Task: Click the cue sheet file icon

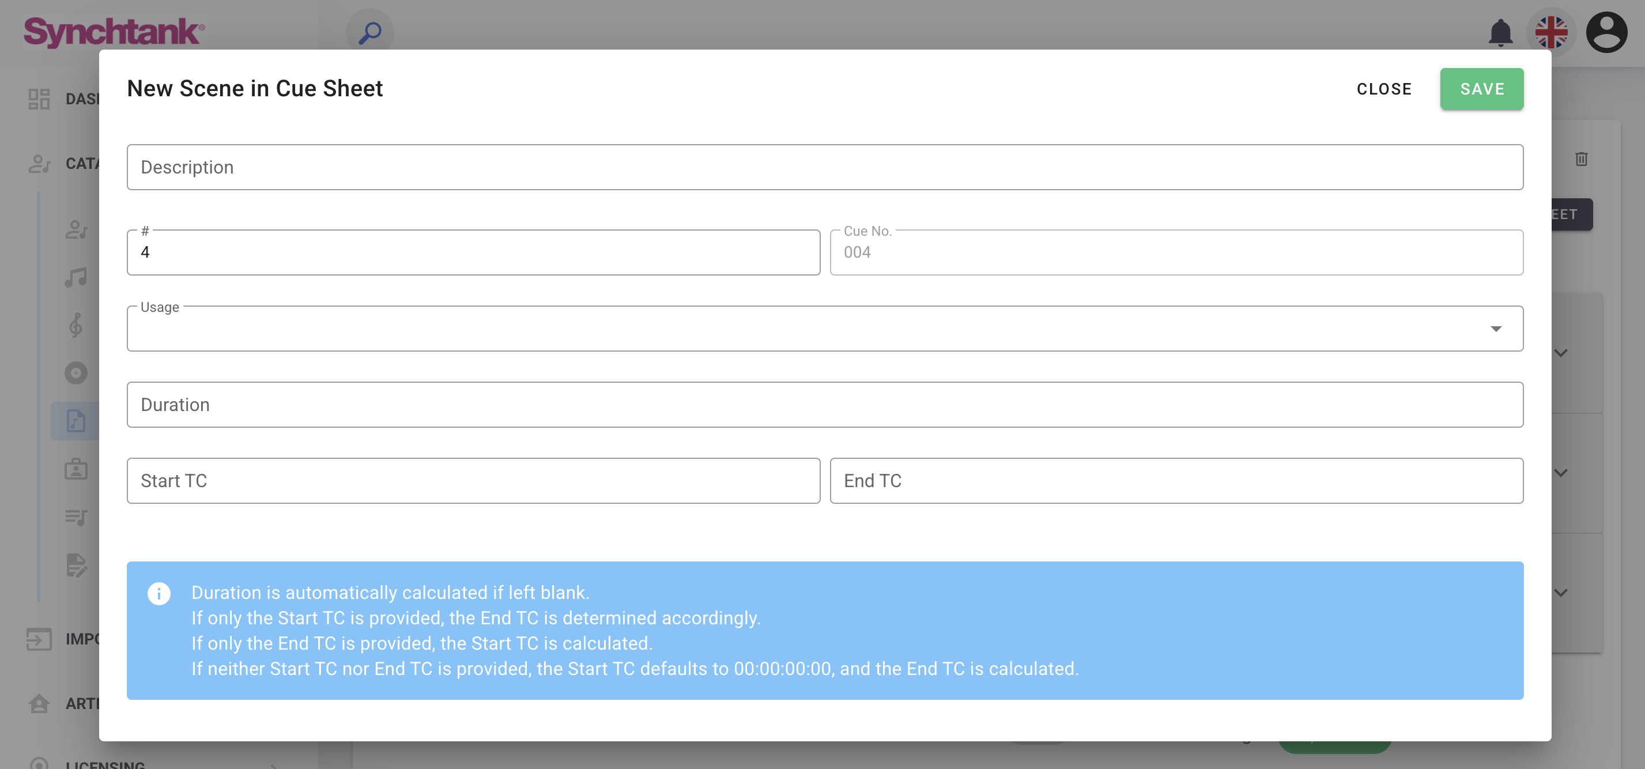Action: click(x=76, y=421)
